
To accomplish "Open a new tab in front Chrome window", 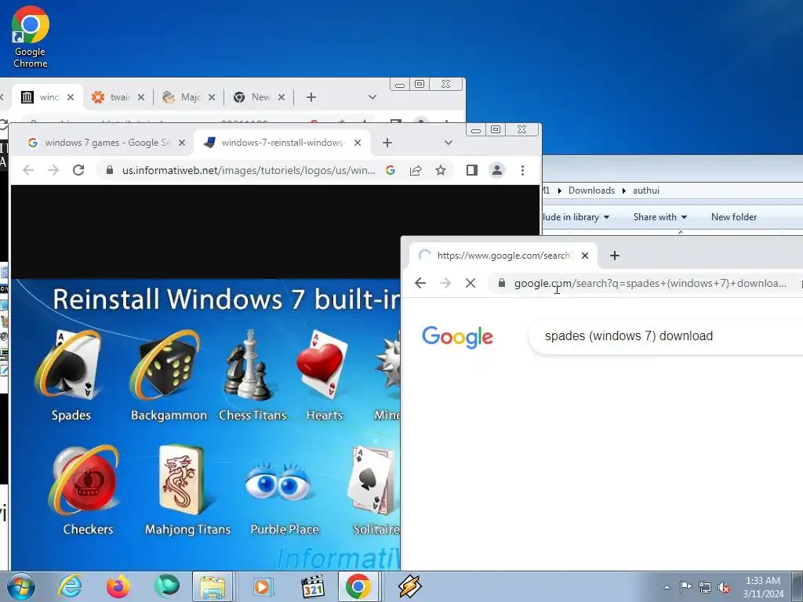I will click(x=615, y=256).
